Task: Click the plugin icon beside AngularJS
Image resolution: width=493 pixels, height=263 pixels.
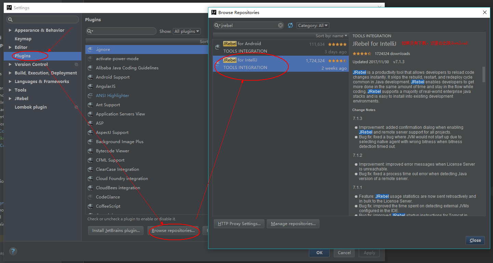Action: (x=90, y=86)
